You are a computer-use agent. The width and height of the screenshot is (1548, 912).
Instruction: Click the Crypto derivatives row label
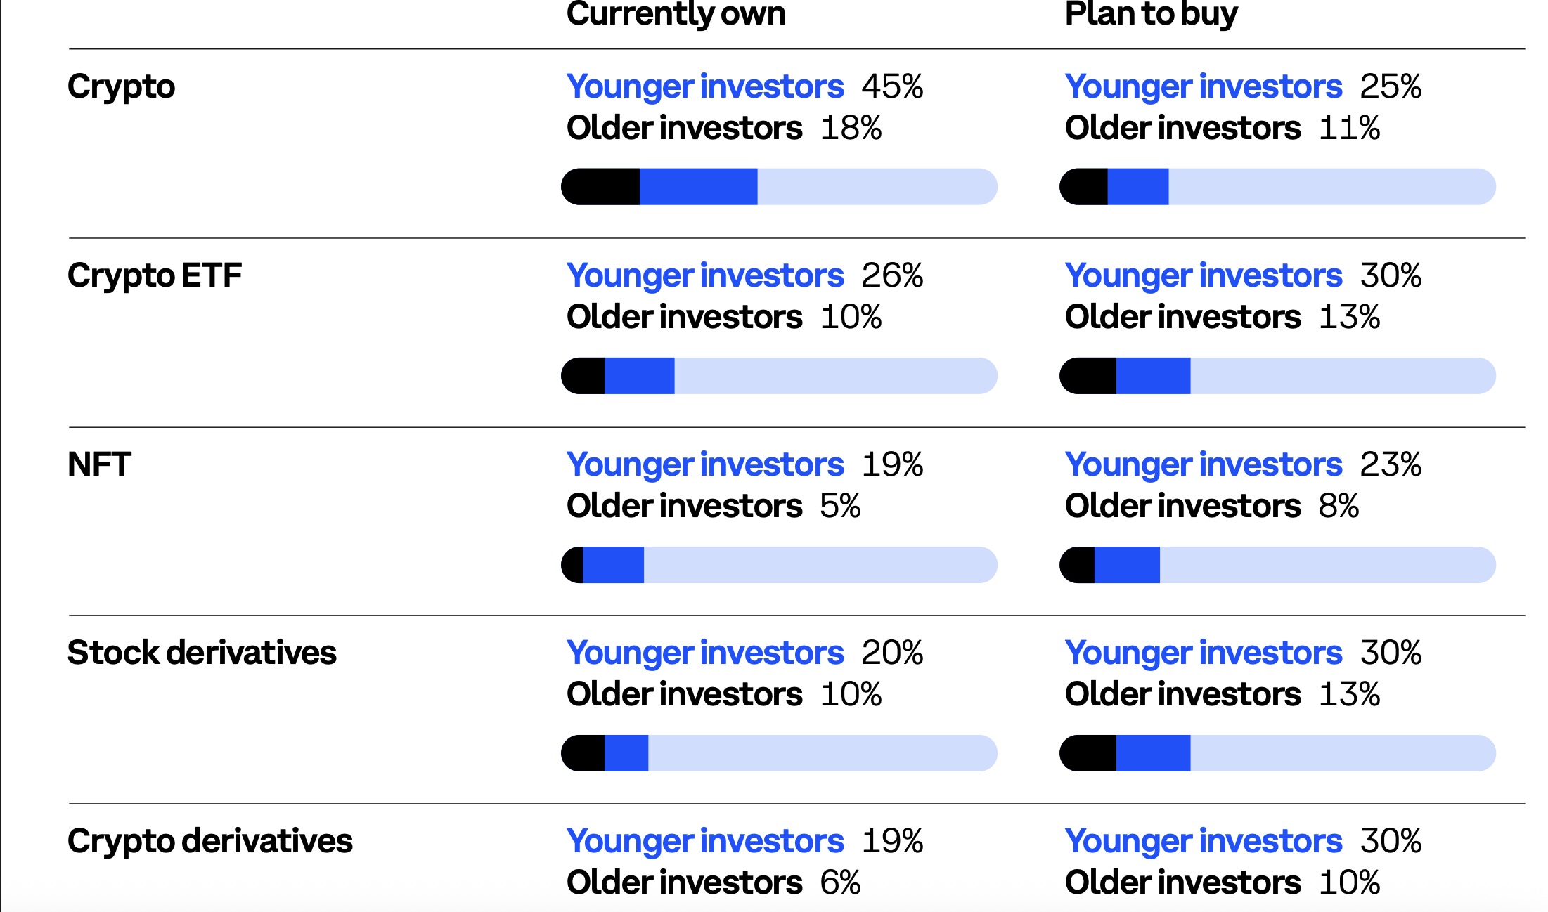[209, 841]
